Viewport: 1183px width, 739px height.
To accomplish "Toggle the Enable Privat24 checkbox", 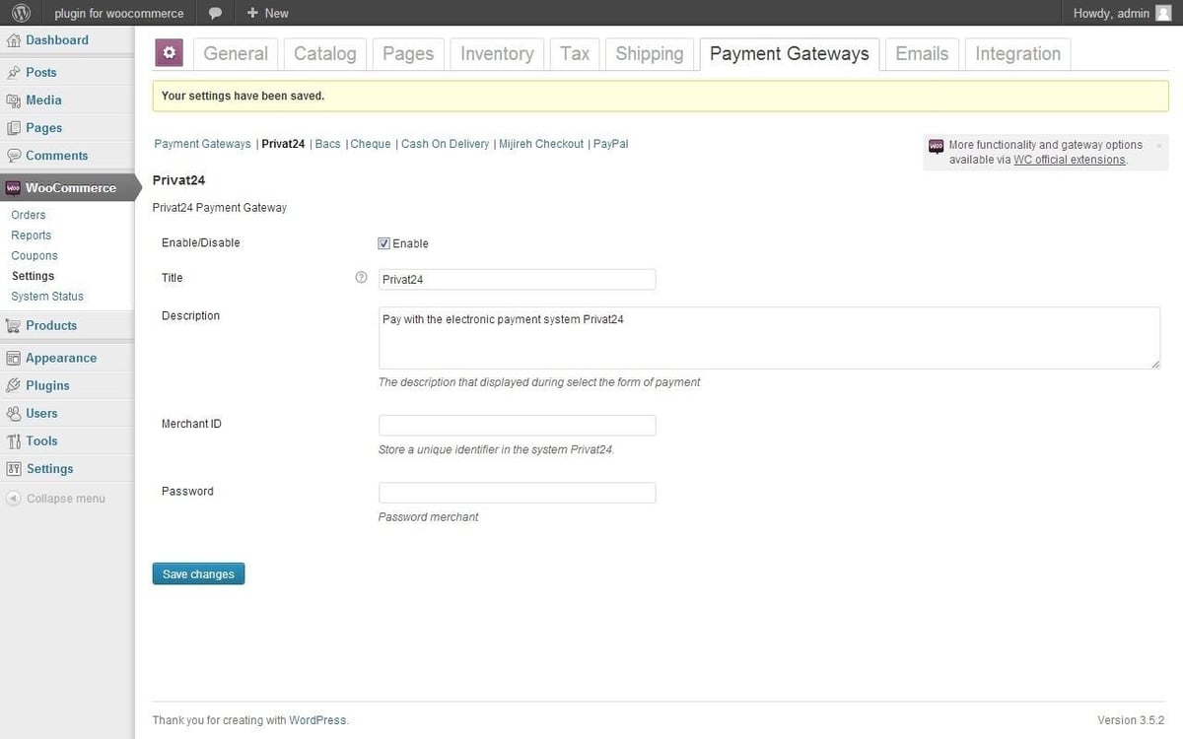I will coord(384,243).
